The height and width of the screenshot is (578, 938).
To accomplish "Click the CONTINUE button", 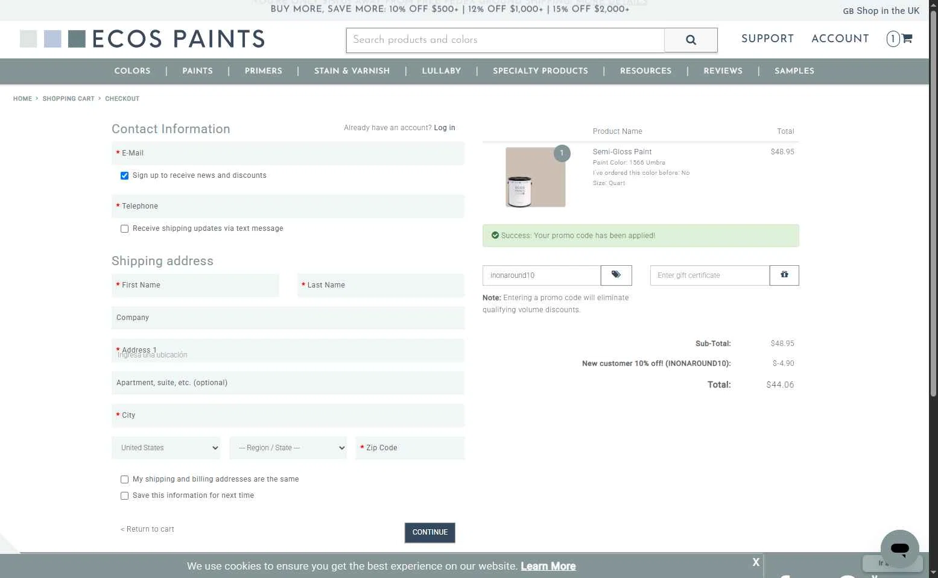I will tap(429, 532).
